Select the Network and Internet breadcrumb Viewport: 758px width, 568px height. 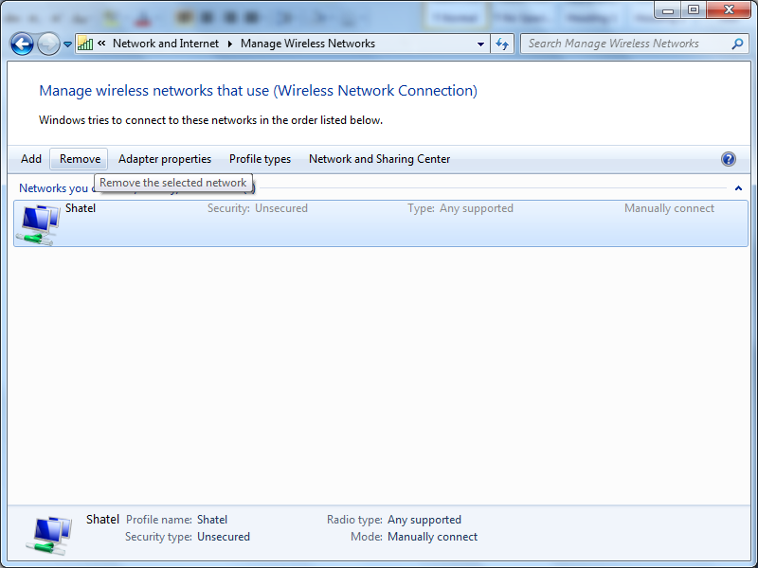(x=165, y=44)
